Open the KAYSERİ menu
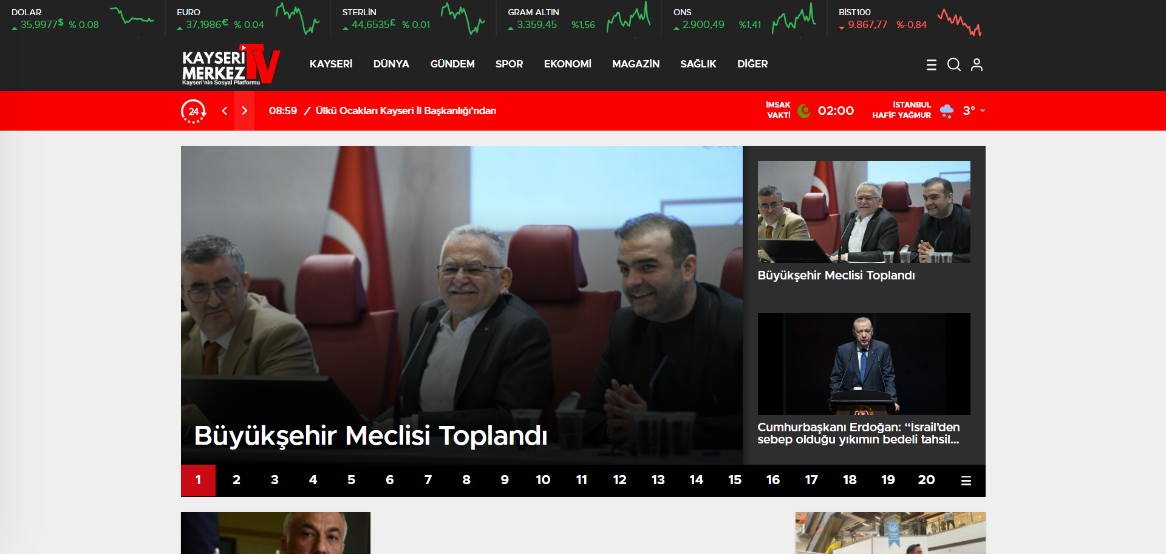 point(331,64)
